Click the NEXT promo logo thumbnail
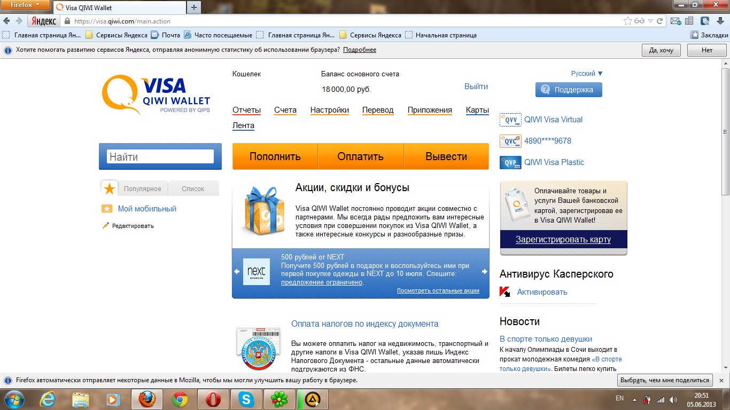730x410 pixels. [257, 272]
